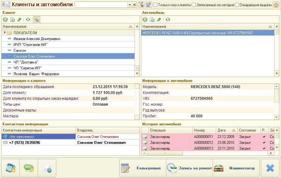Click the debt value 1 727 100,00 руб

(x=107, y=93)
